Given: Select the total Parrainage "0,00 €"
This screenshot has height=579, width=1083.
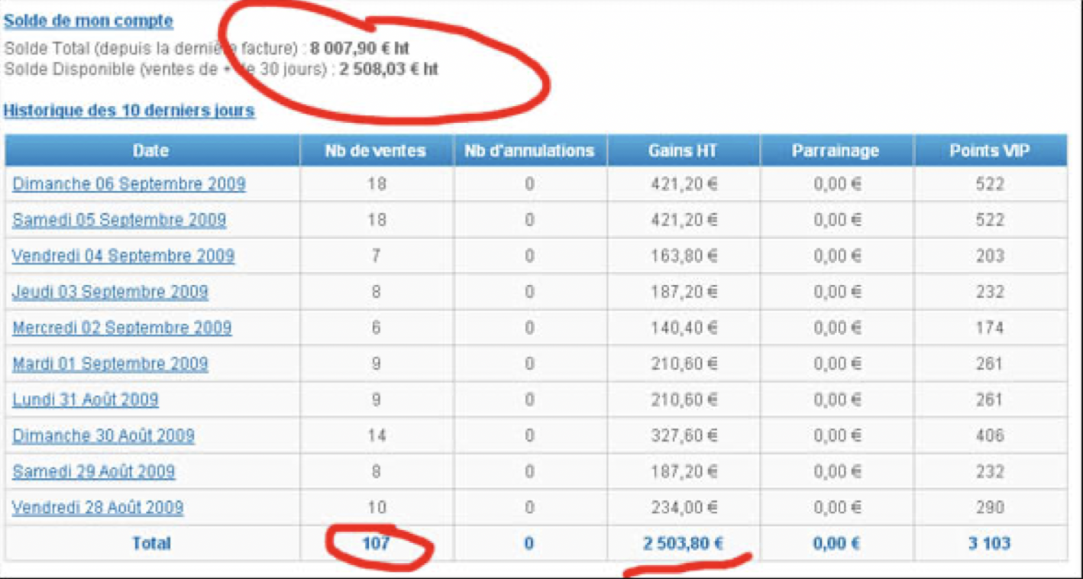Looking at the screenshot, I should (836, 543).
